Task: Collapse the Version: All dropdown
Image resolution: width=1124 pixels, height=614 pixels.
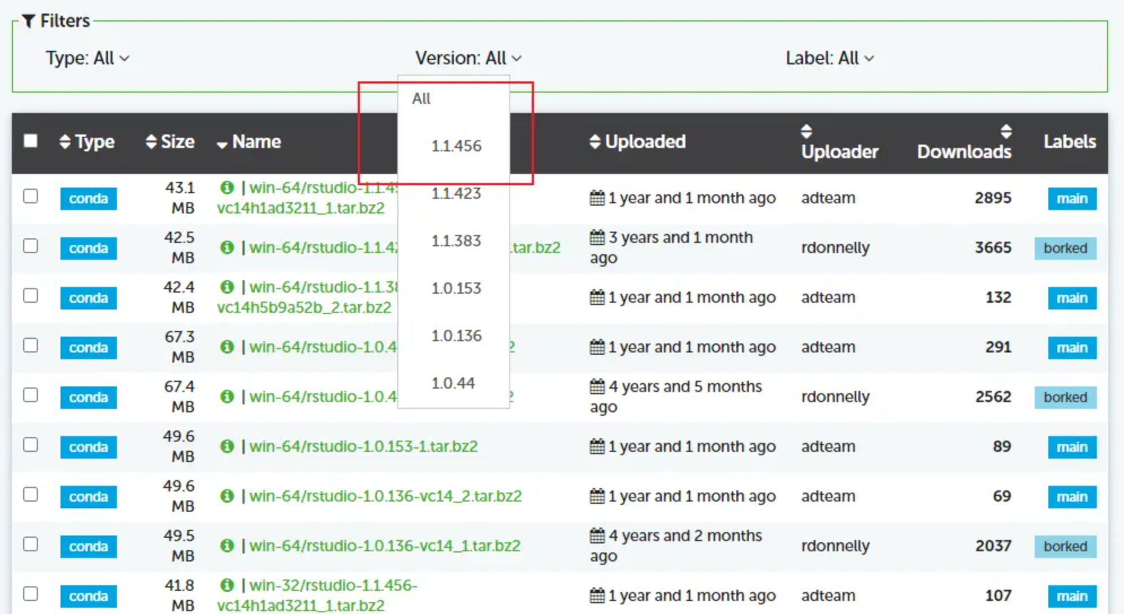Action: [x=468, y=58]
